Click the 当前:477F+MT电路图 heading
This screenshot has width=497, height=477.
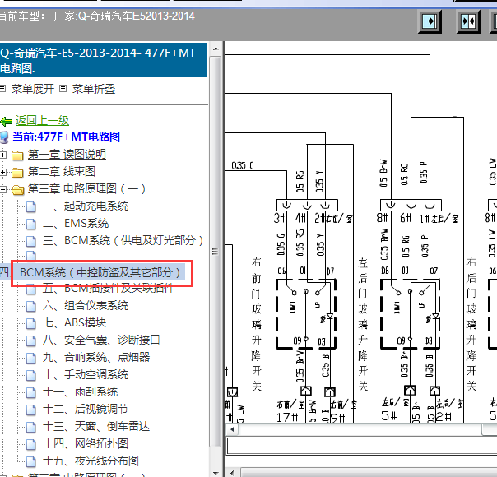click(66, 137)
